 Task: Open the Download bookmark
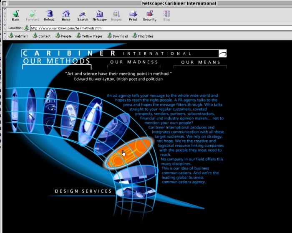117,36
